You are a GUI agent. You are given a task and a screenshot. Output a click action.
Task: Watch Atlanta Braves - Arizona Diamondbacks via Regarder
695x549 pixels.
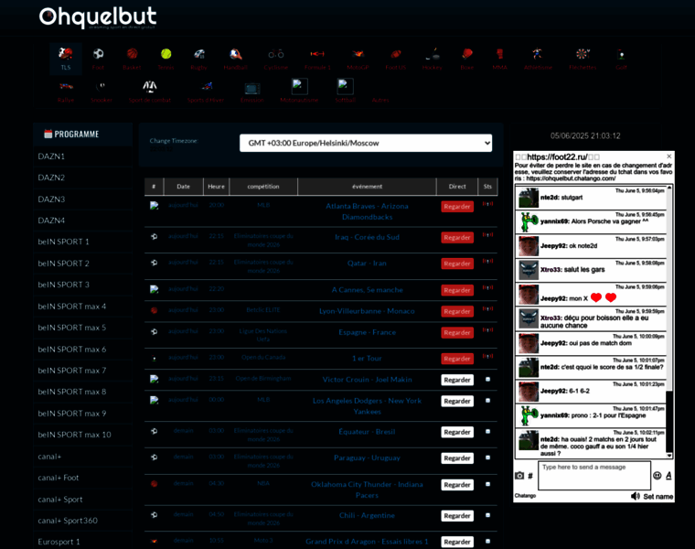click(457, 207)
